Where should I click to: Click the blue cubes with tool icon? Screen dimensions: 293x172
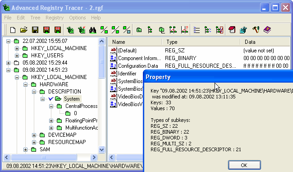pyautogui.click(x=243, y=30)
